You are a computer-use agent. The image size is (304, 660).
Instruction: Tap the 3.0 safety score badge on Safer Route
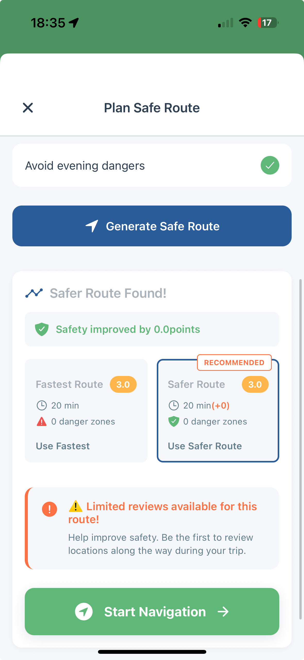255,384
